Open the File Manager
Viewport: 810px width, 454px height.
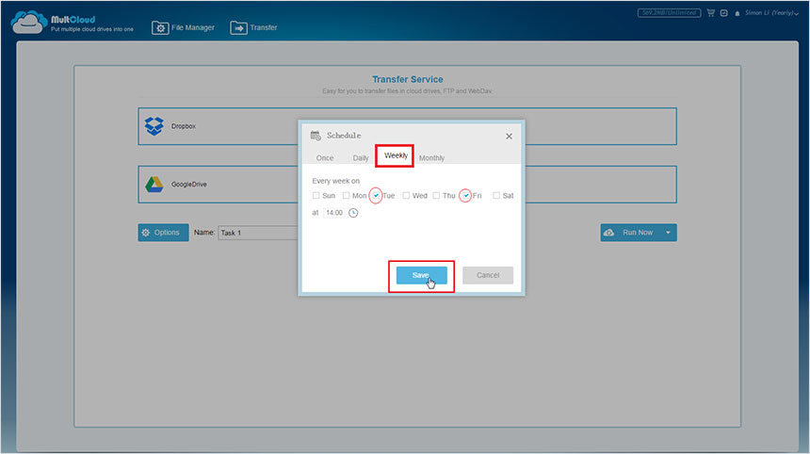point(183,27)
